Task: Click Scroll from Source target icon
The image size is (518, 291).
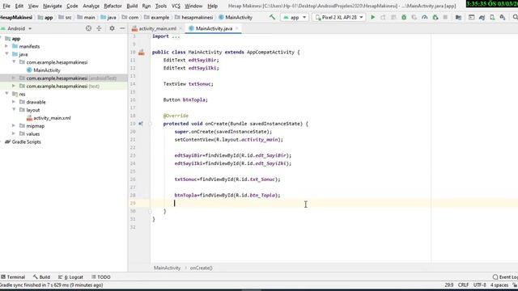Action: click(88, 28)
